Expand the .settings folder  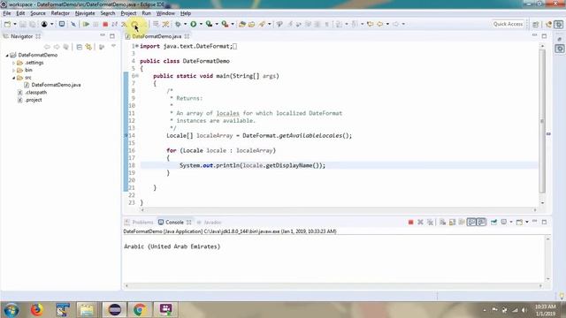tap(14, 63)
